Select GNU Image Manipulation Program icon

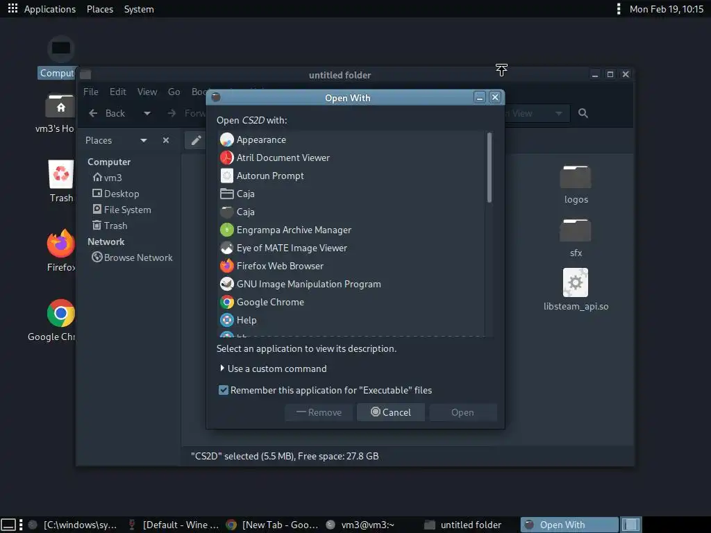tap(227, 284)
